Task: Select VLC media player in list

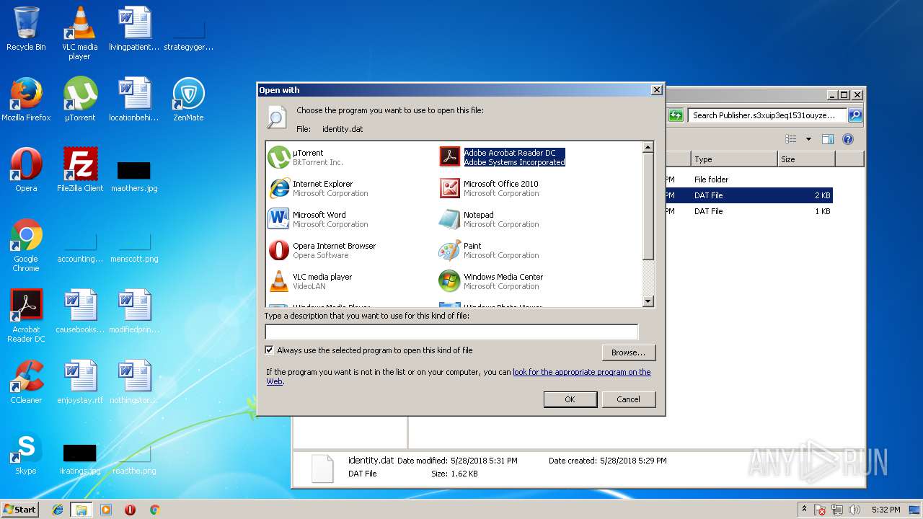Action: (310, 281)
